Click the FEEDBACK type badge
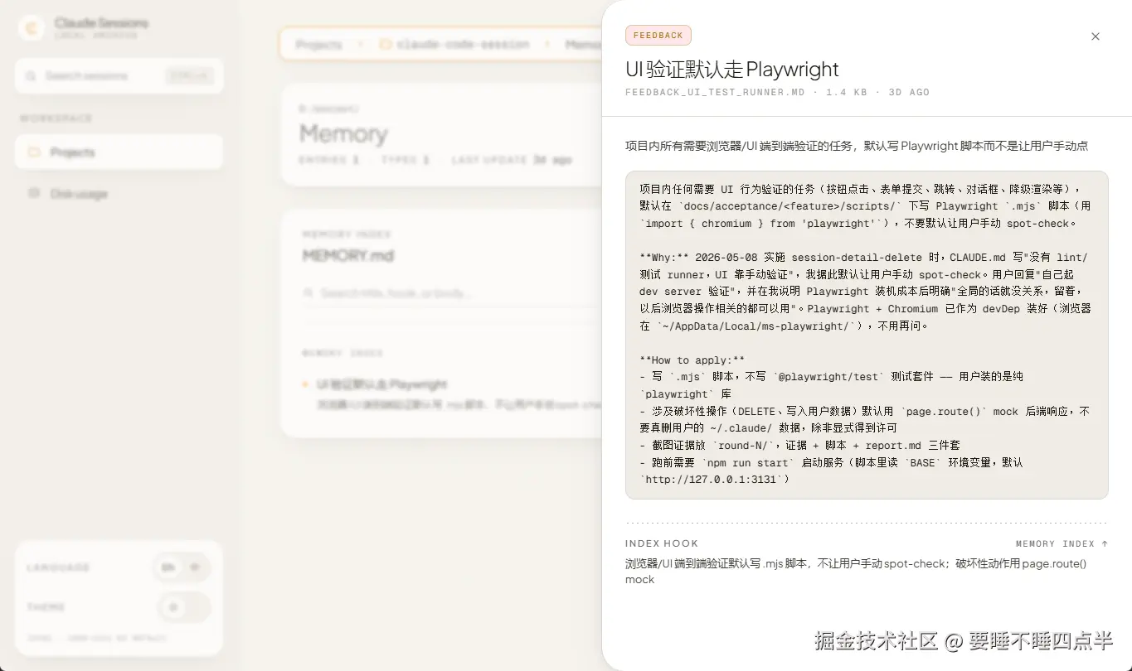This screenshot has height=671, width=1132. pyautogui.click(x=658, y=36)
